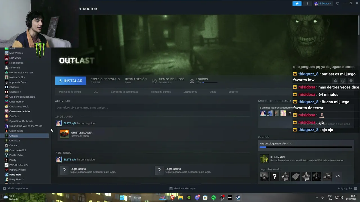Open the +6 more locked achievements
The width and height of the screenshot is (360, 202).
point(337,176)
